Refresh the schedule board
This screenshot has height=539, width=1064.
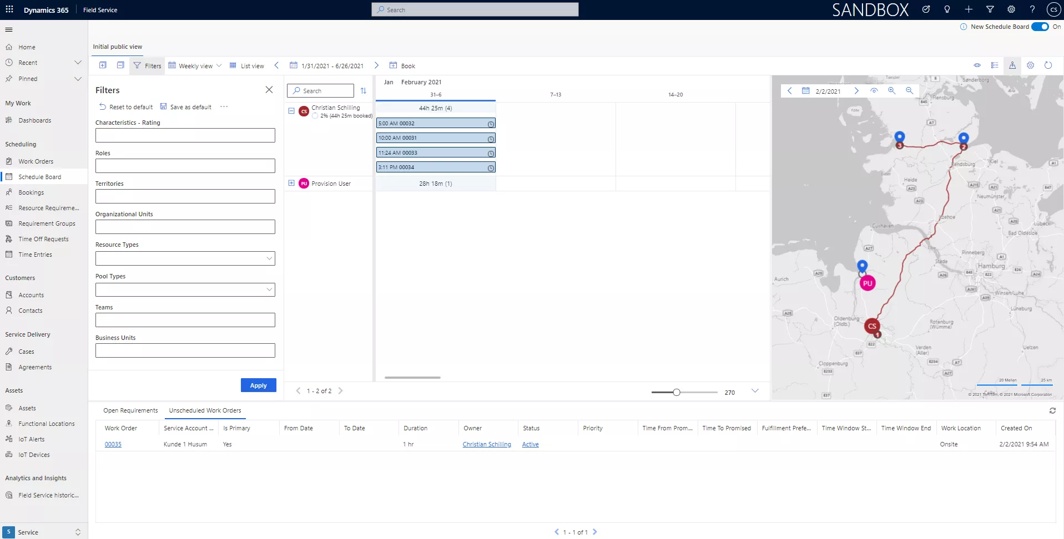[1048, 65]
